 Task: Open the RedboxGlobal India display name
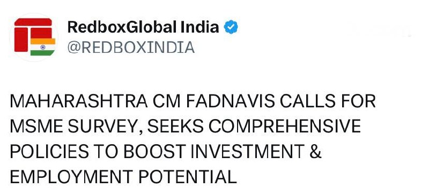(143, 27)
